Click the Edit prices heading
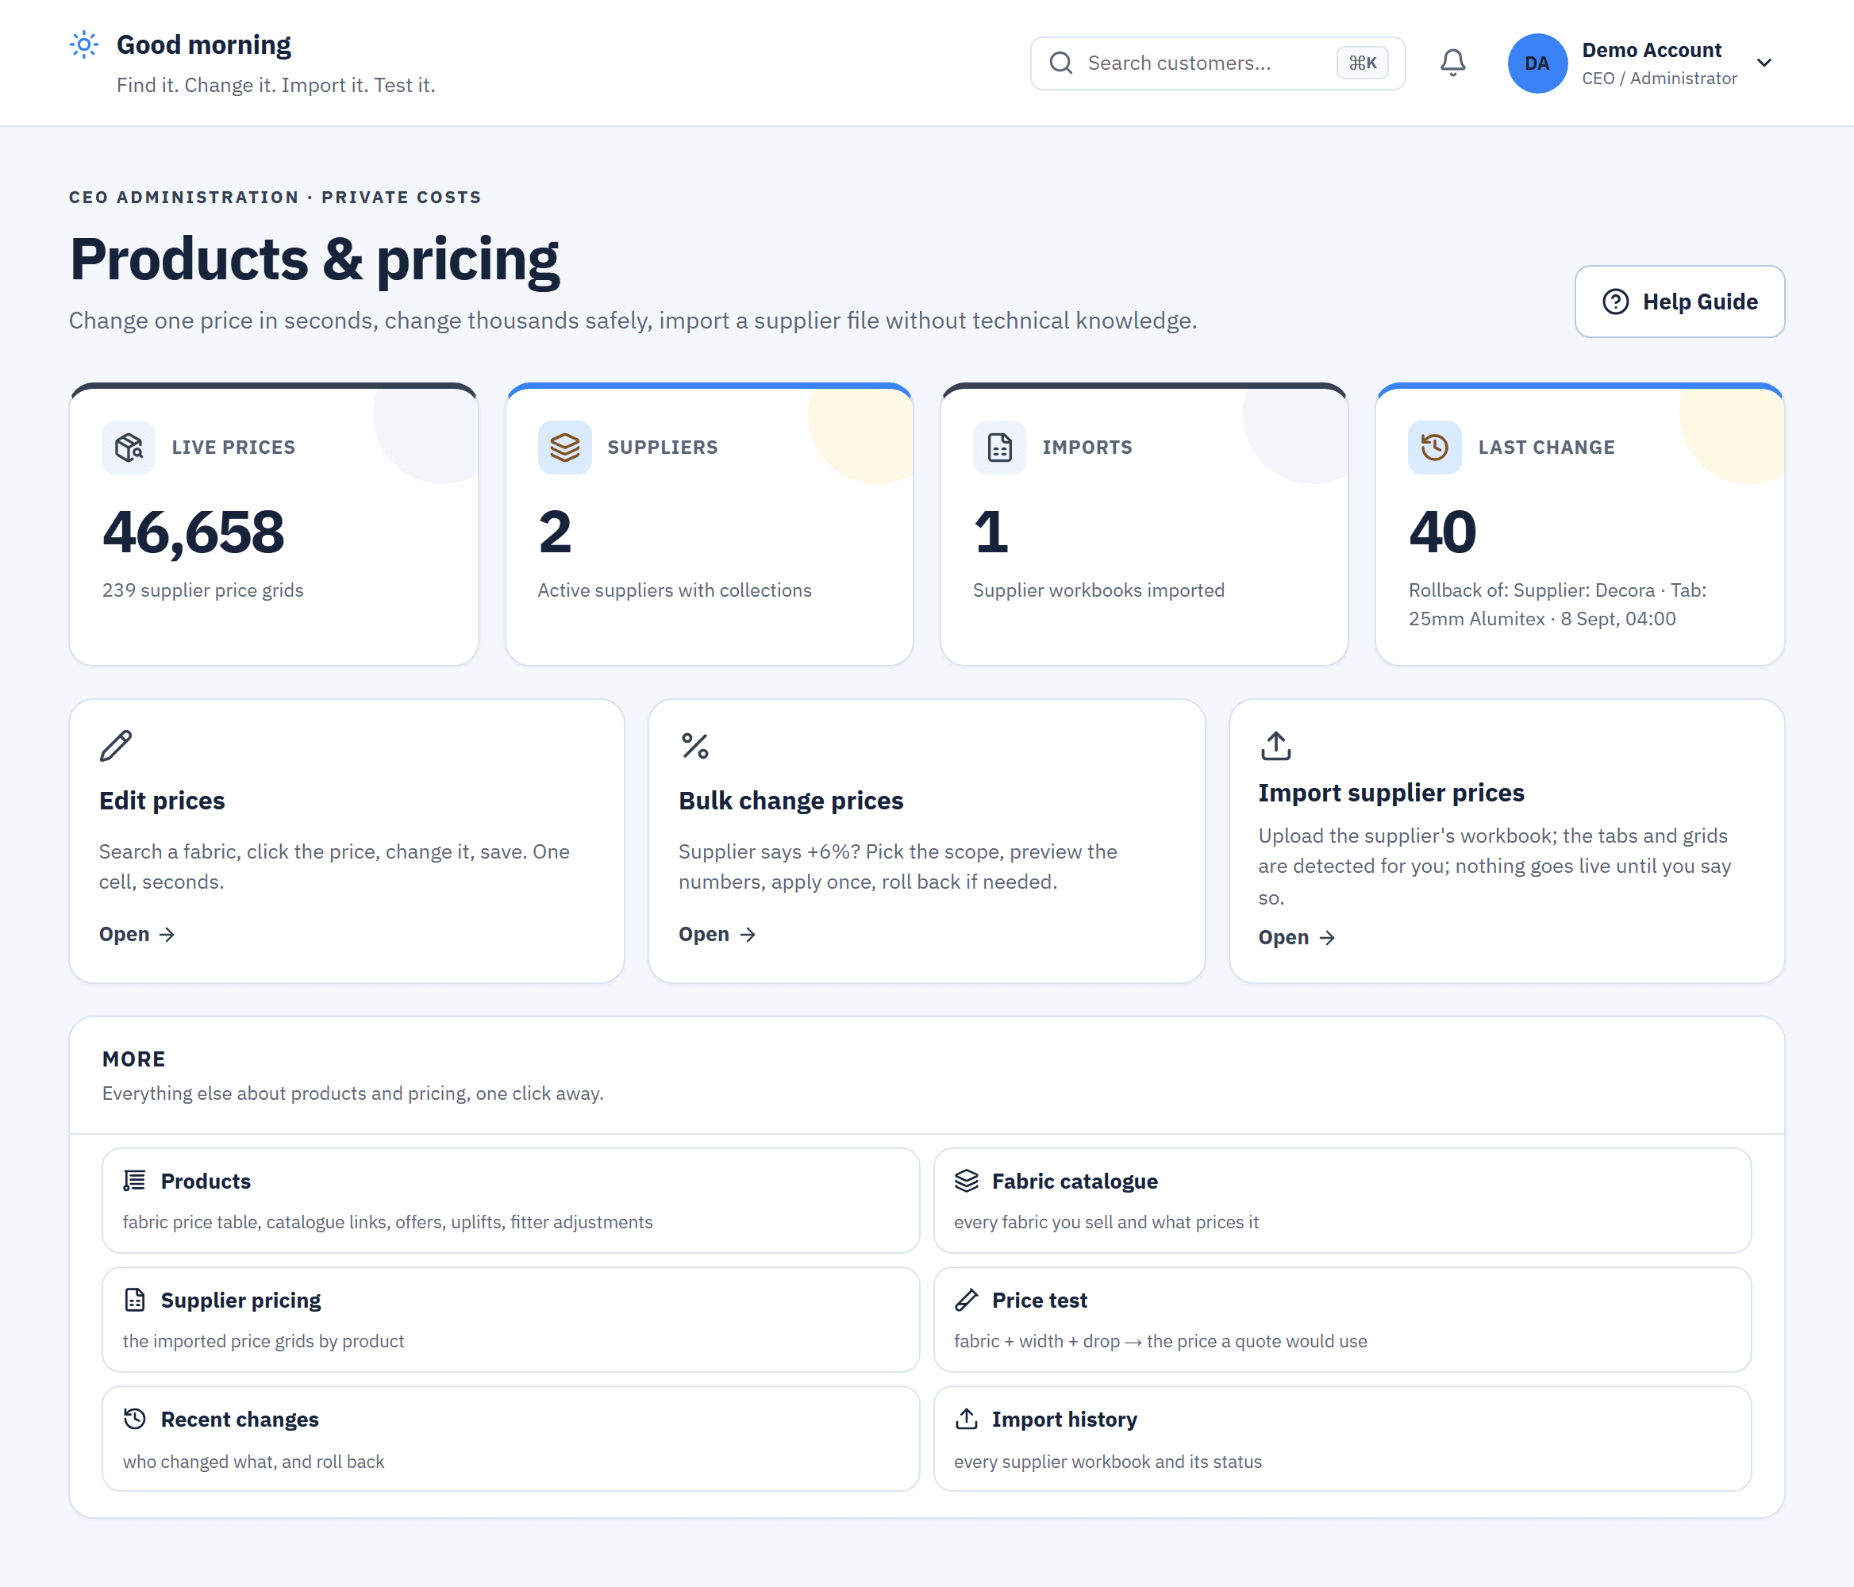 click(x=162, y=801)
